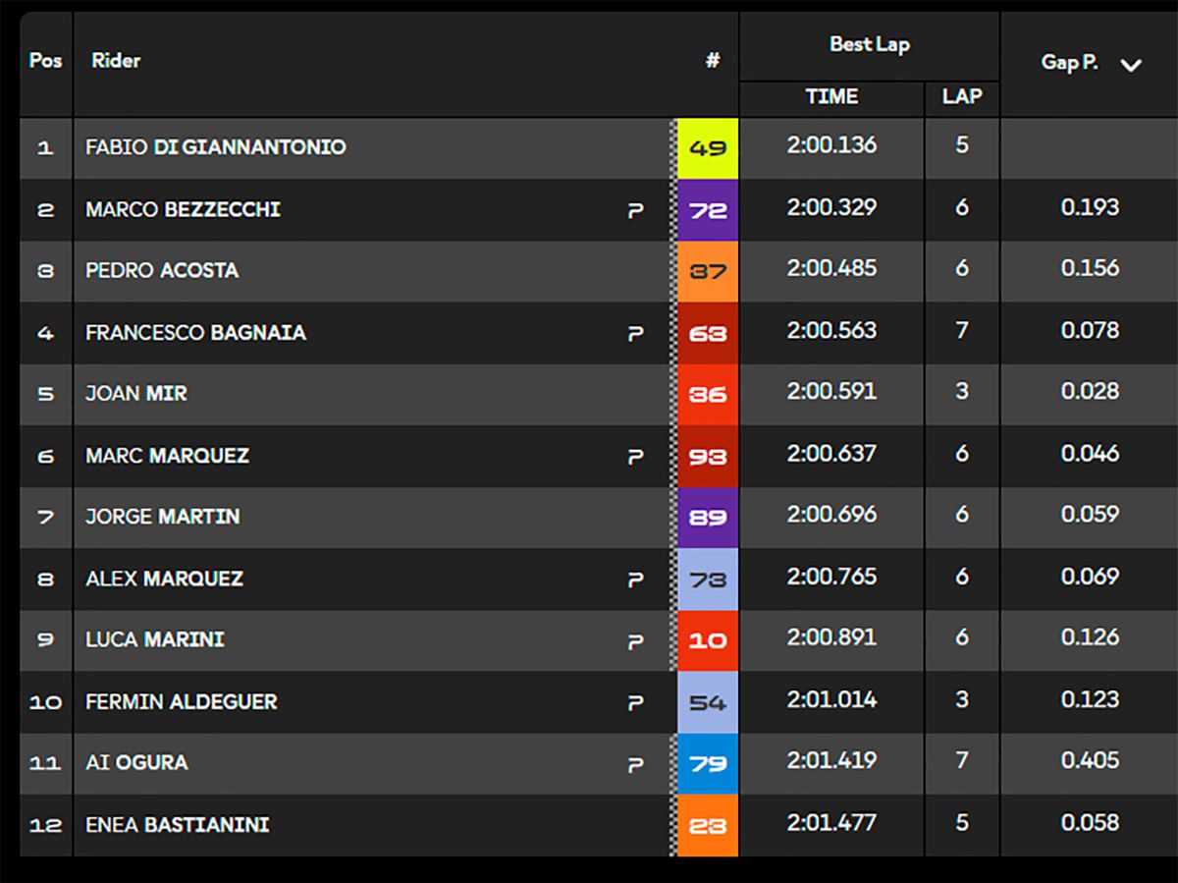This screenshot has width=1178, height=883.
Task: Open Pedro Acosta rider row
Action: tap(162, 270)
